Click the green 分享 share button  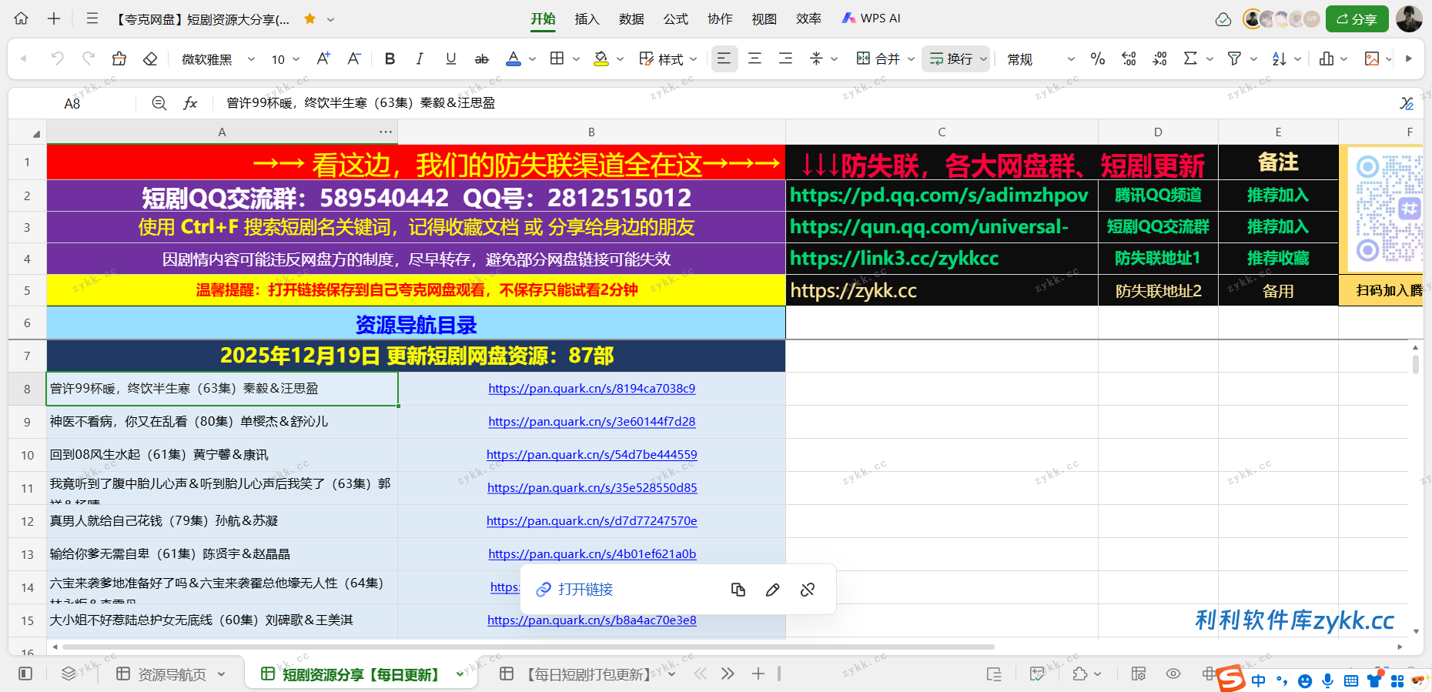[1357, 19]
